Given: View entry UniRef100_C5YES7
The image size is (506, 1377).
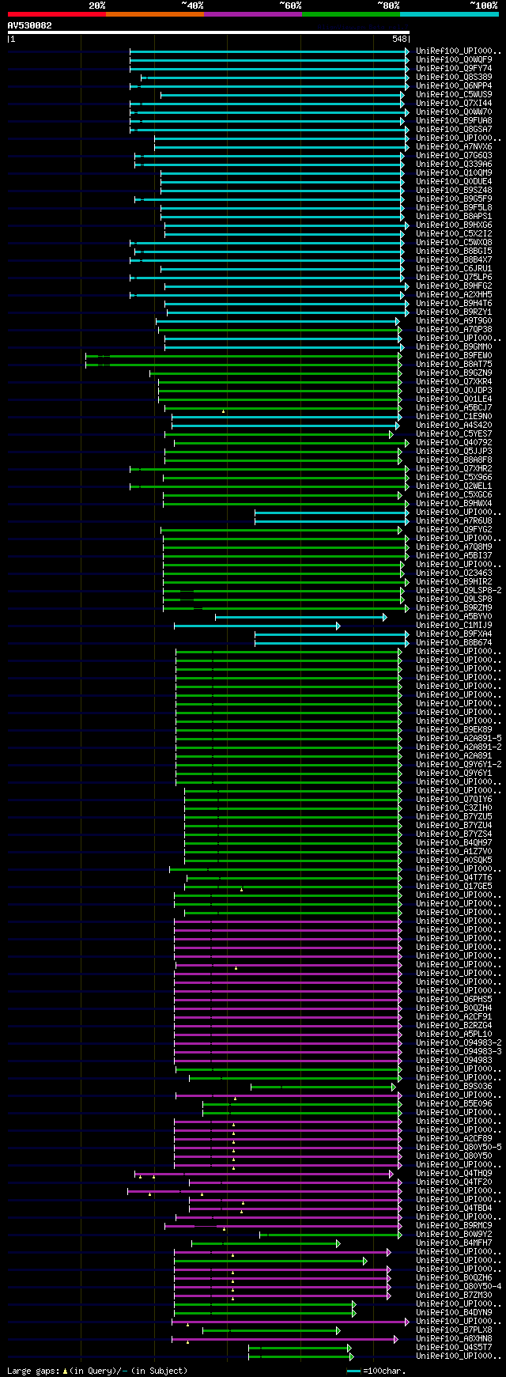Looking at the screenshot, I should coord(454,434).
